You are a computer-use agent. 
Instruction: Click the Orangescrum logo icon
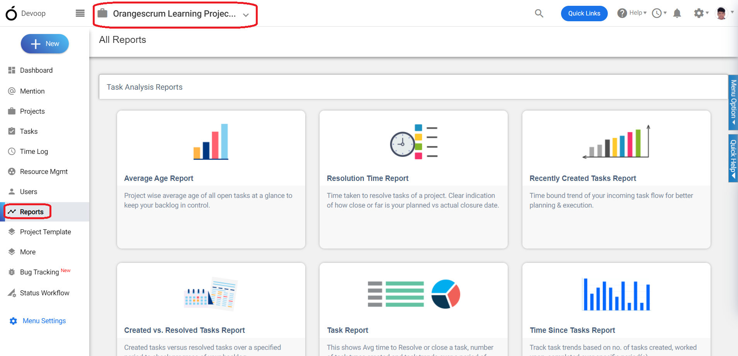click(x=11, y=13)
